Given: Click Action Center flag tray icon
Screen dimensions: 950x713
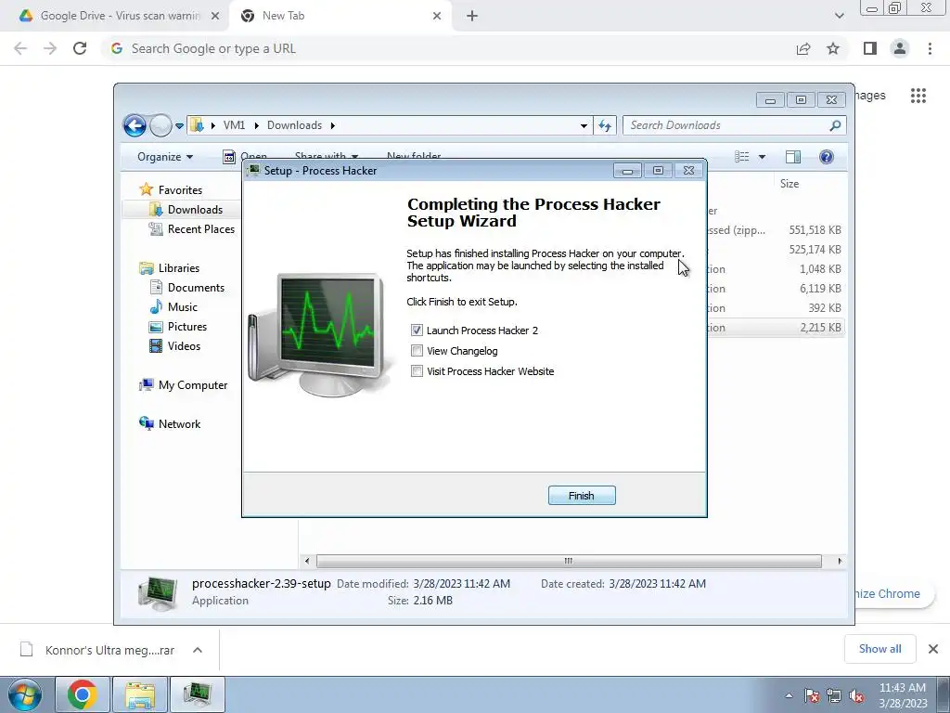Looking at the screenshot, I should coord(812,695).
